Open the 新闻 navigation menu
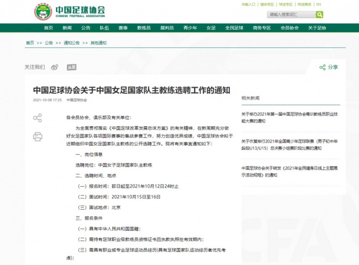 67,28
